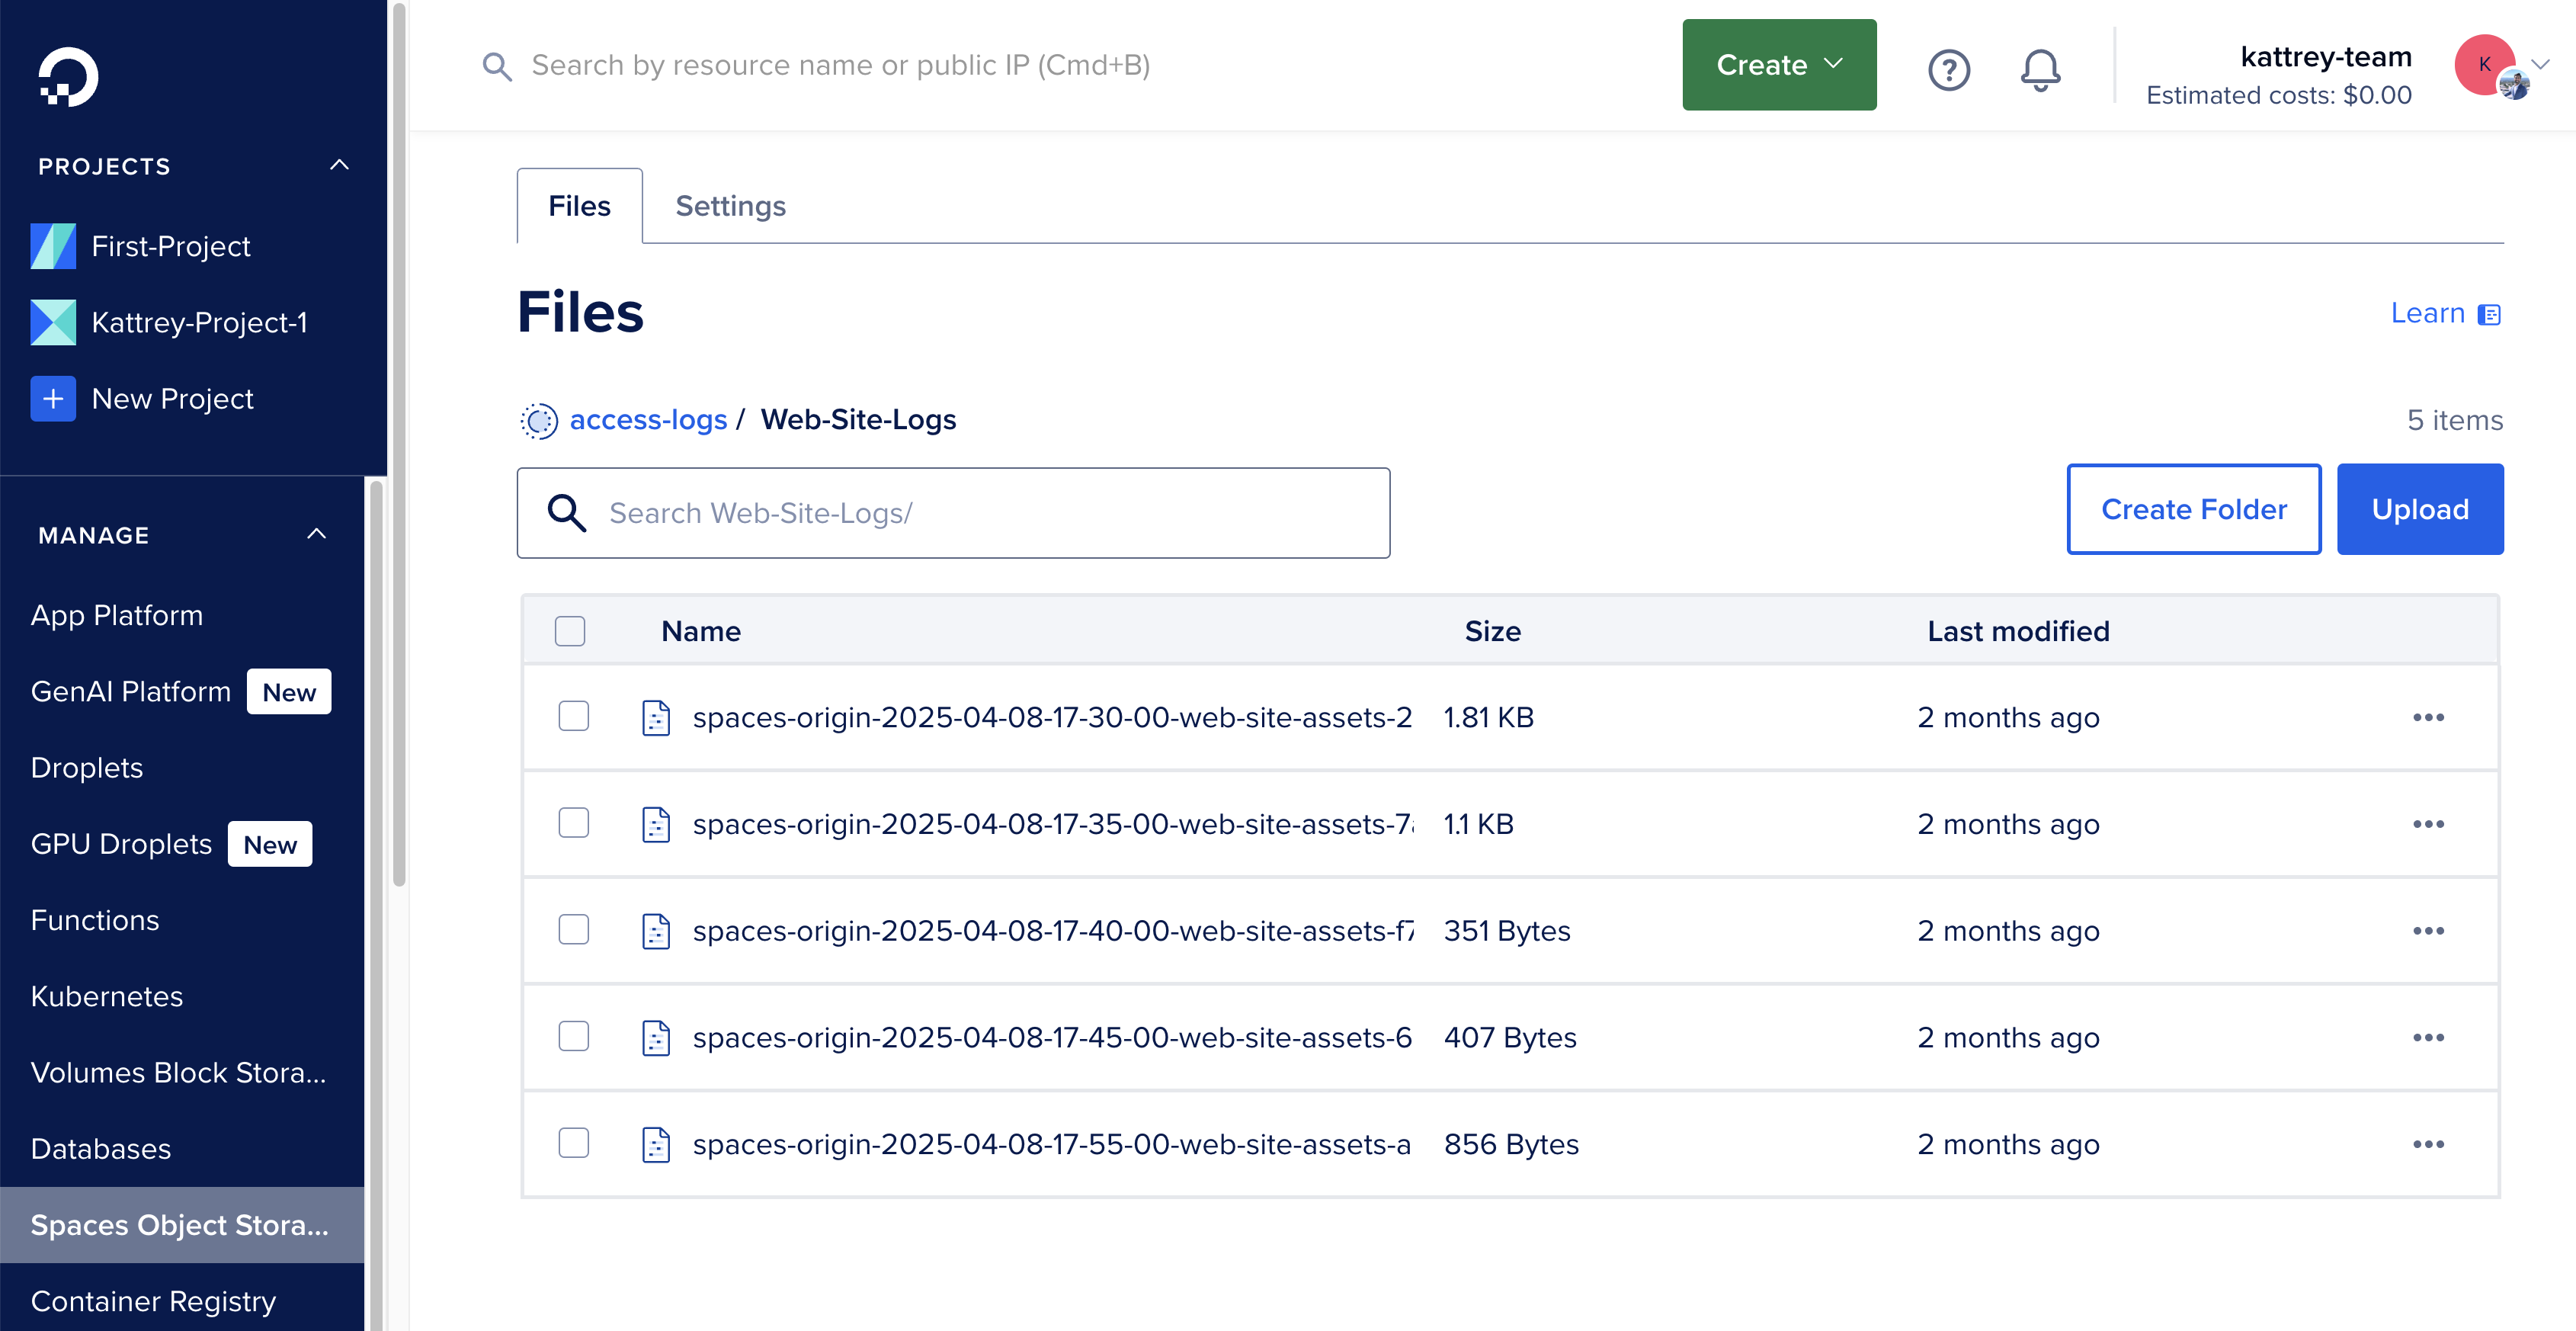Click the Kattrey-Project-1 project icon
The image size is (2576, 1331).
53,322
